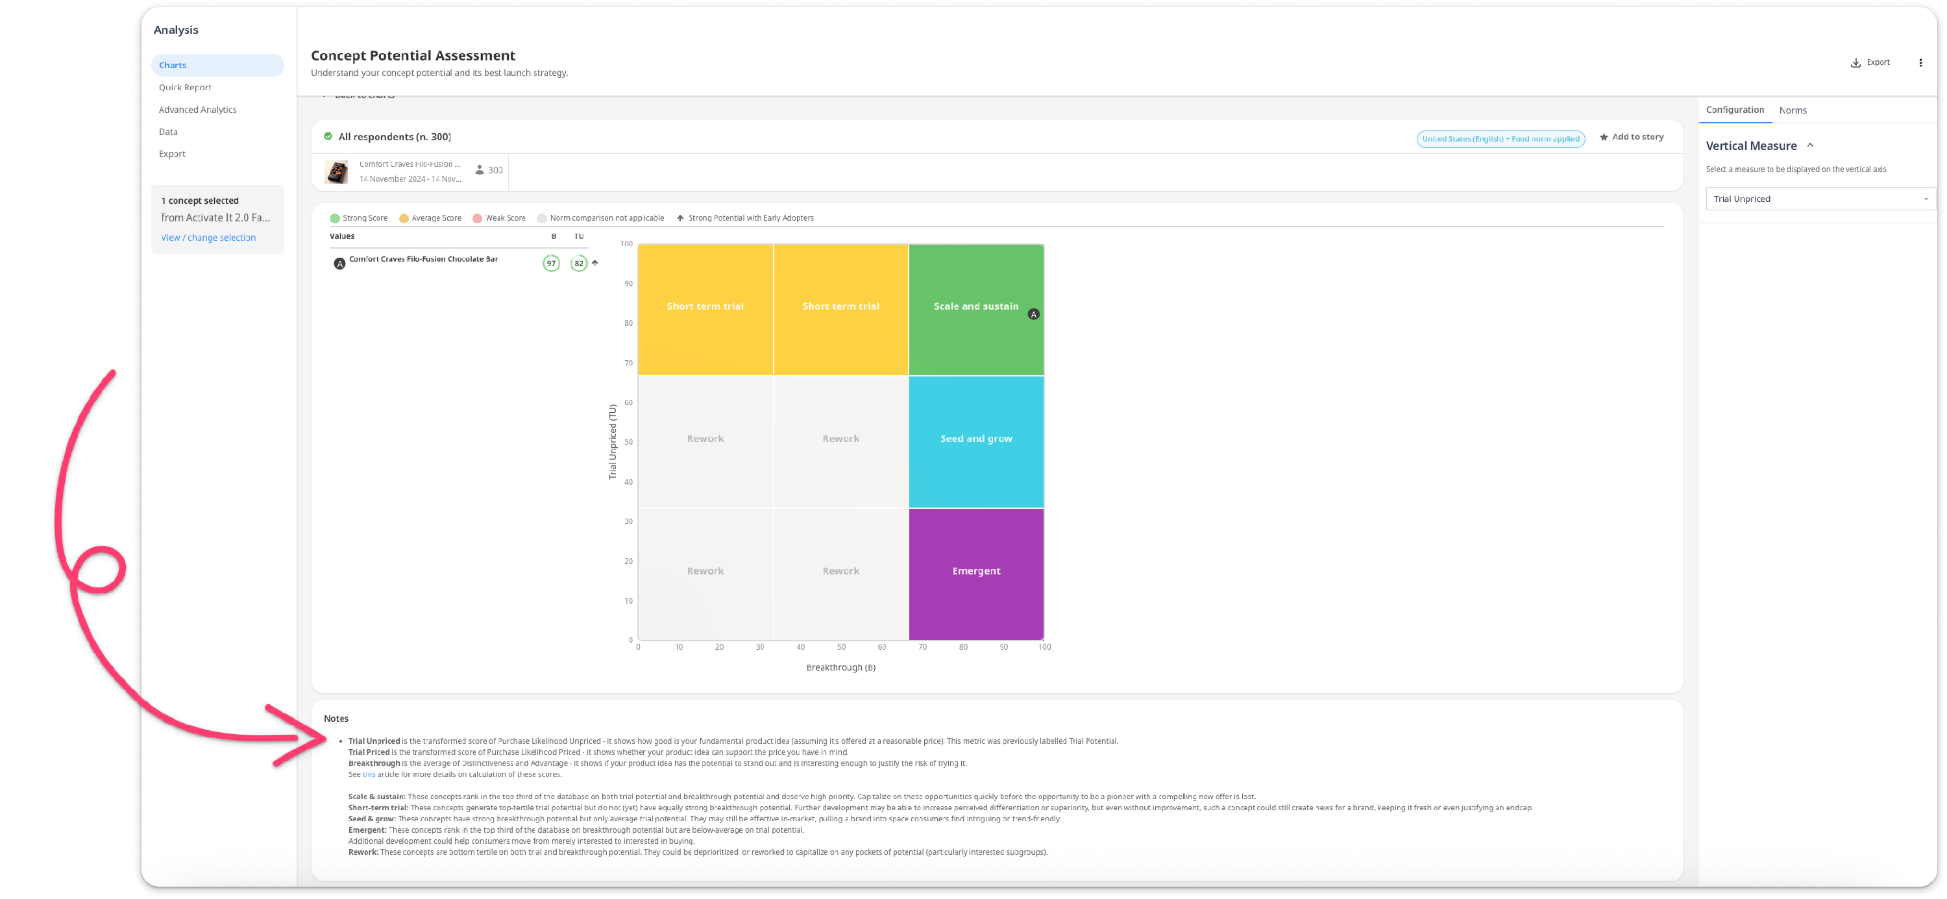Click the Comfort Craves concept thumbnail
Viewport: 1947px width, 899px height.
point(336,171)
